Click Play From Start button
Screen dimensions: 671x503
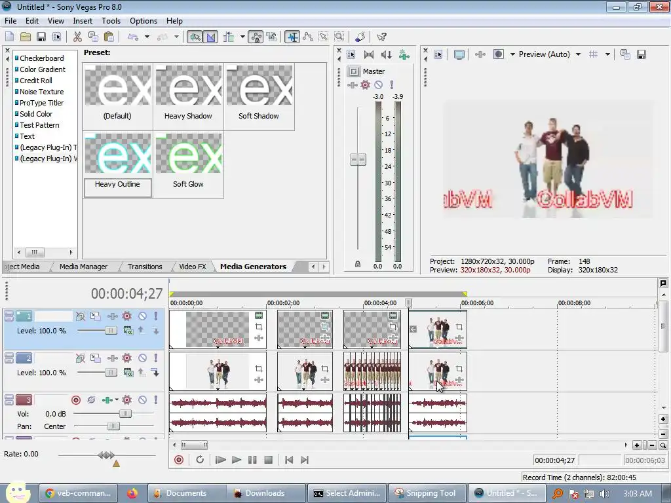coord(220,460)
